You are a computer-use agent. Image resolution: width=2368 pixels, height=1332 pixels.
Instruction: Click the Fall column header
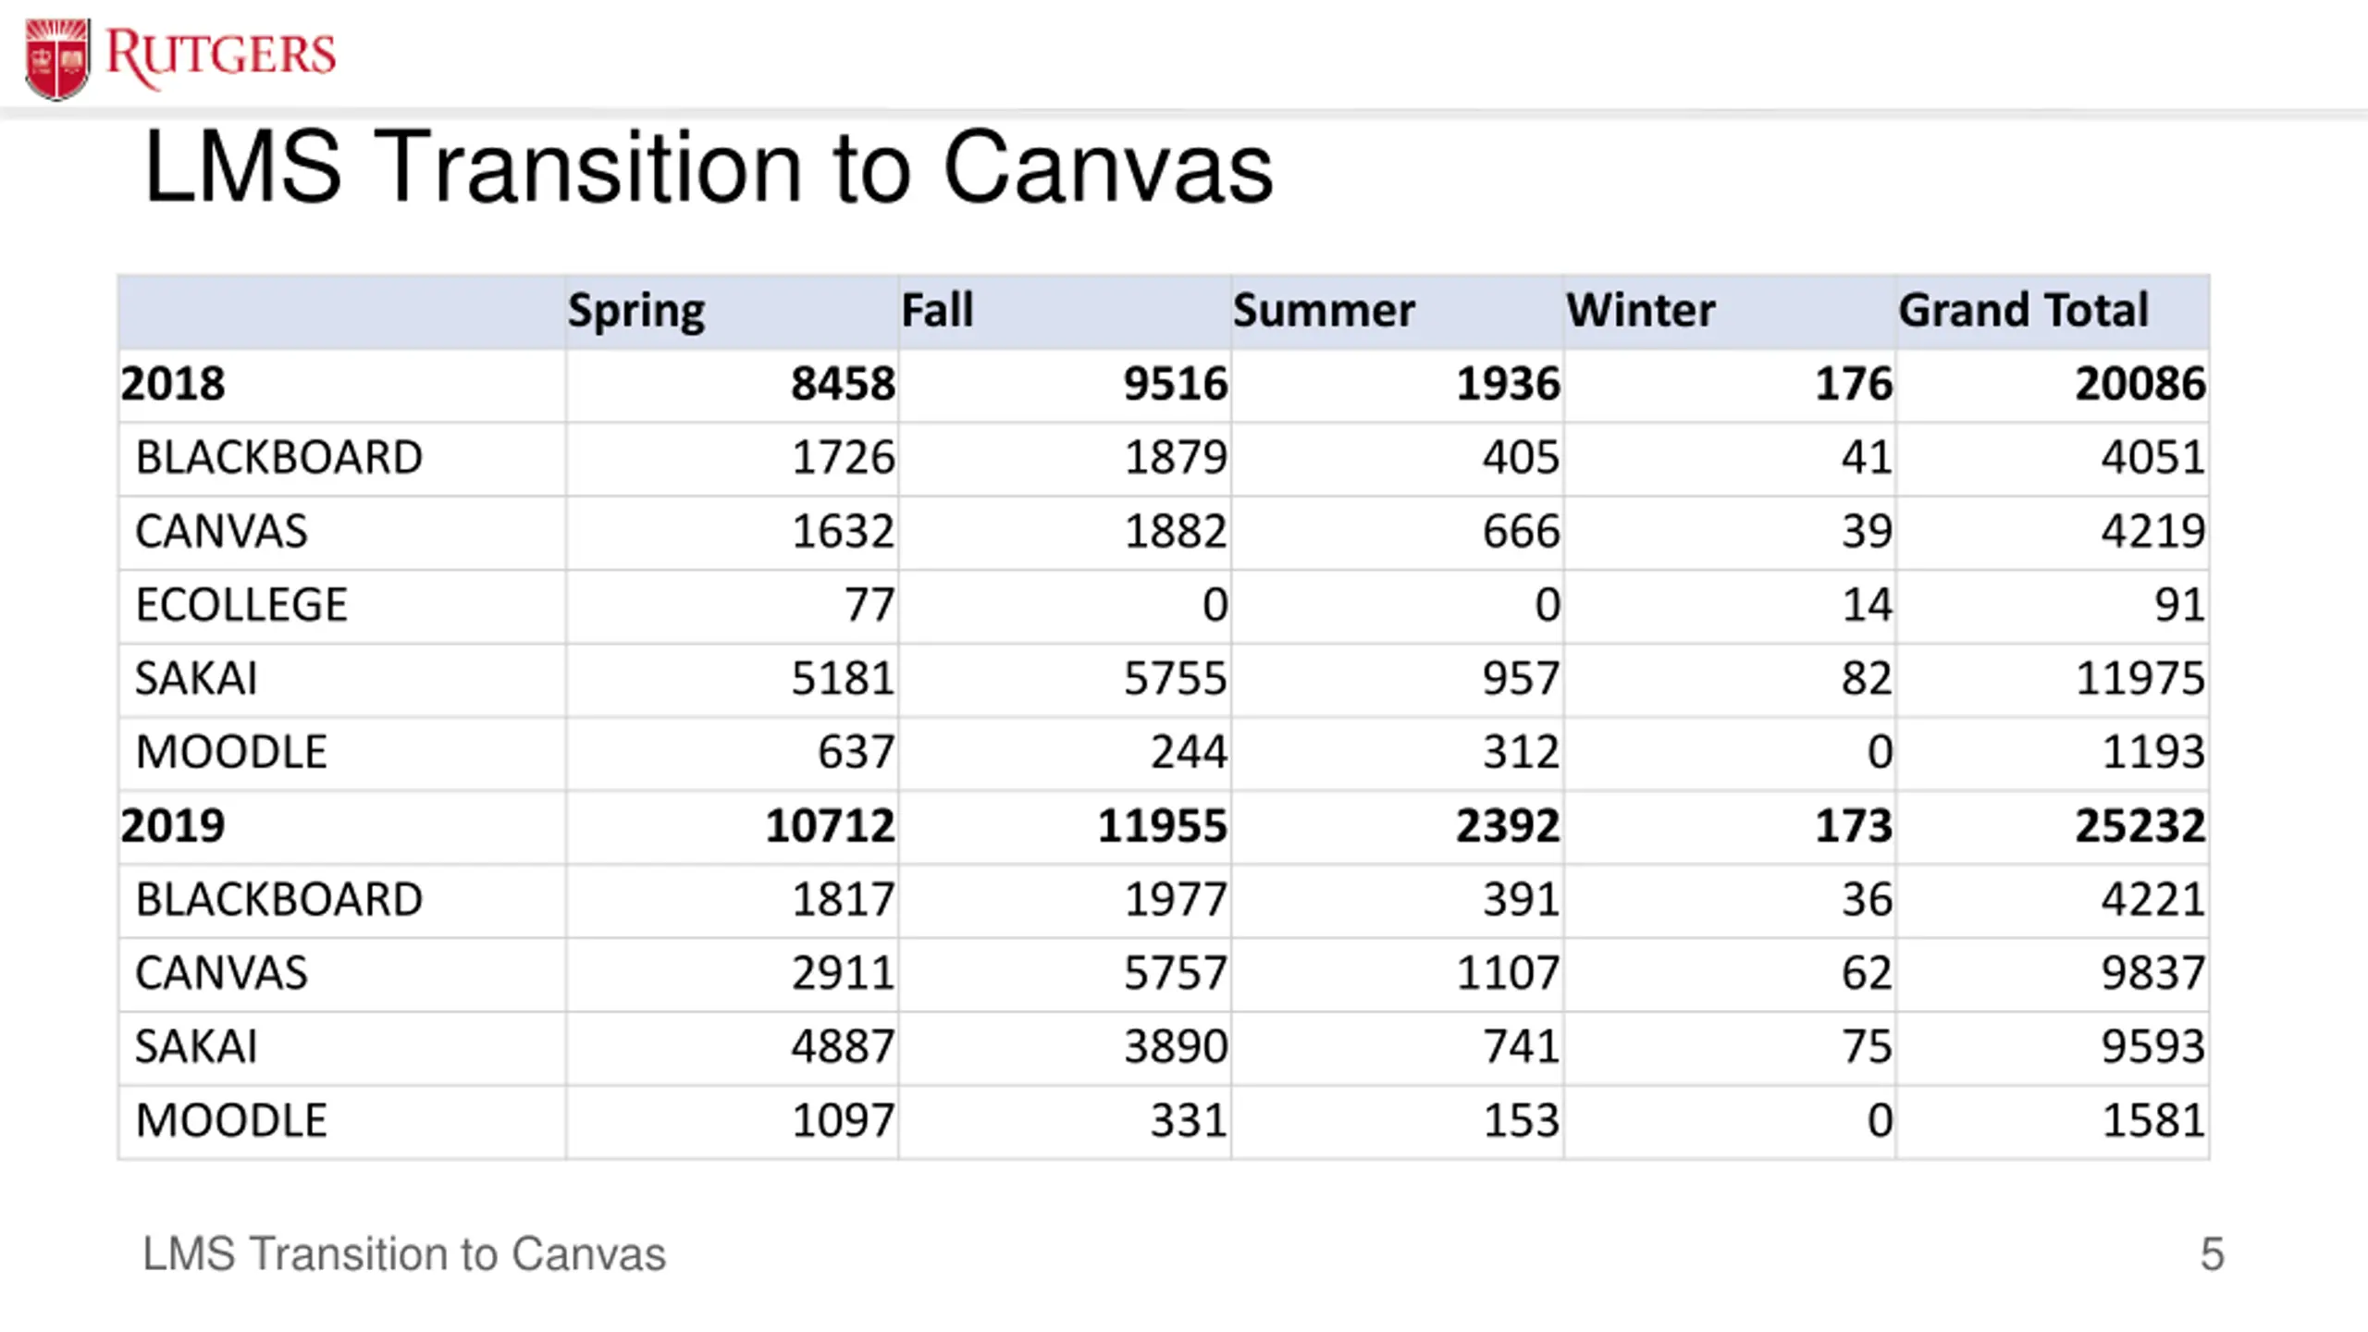(937, 310)
